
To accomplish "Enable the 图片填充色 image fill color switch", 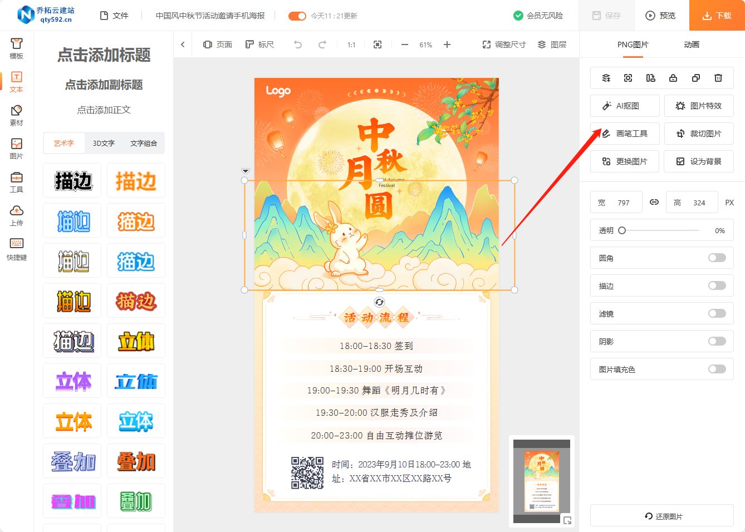I will (717, 369).
